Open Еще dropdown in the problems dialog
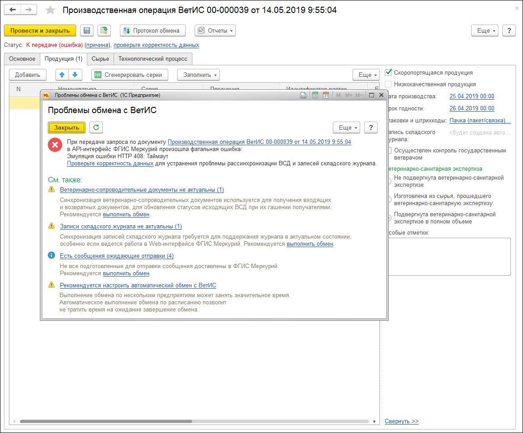The width and height of the screenshot is (523, 433). [x=346, y=127]
